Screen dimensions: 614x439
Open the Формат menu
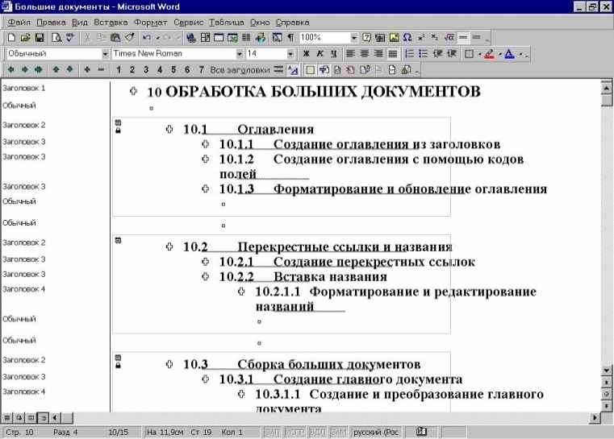tap(150, 23)
